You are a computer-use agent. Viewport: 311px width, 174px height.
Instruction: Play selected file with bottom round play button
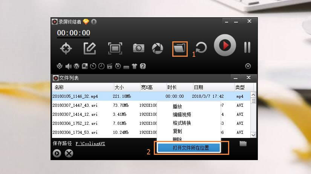[x=57, y=153]
